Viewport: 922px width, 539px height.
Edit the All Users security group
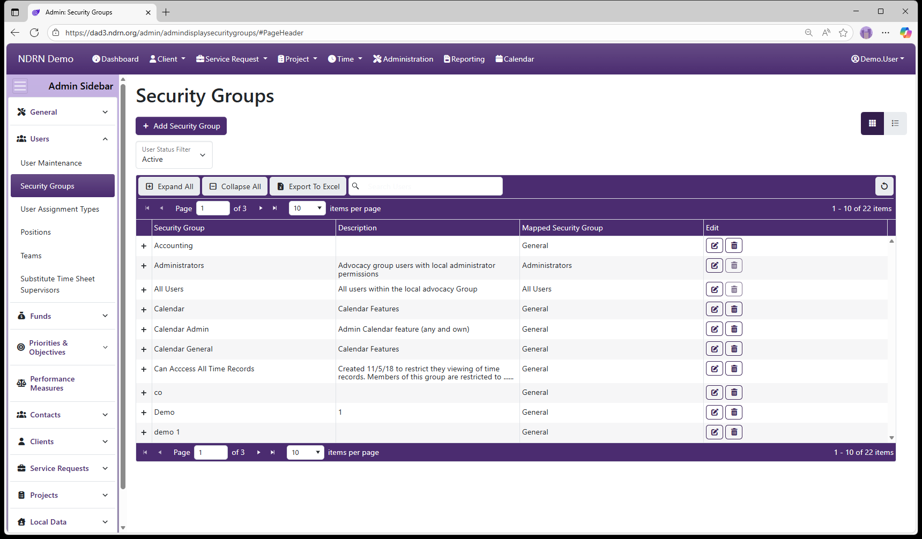coord(715,289)
